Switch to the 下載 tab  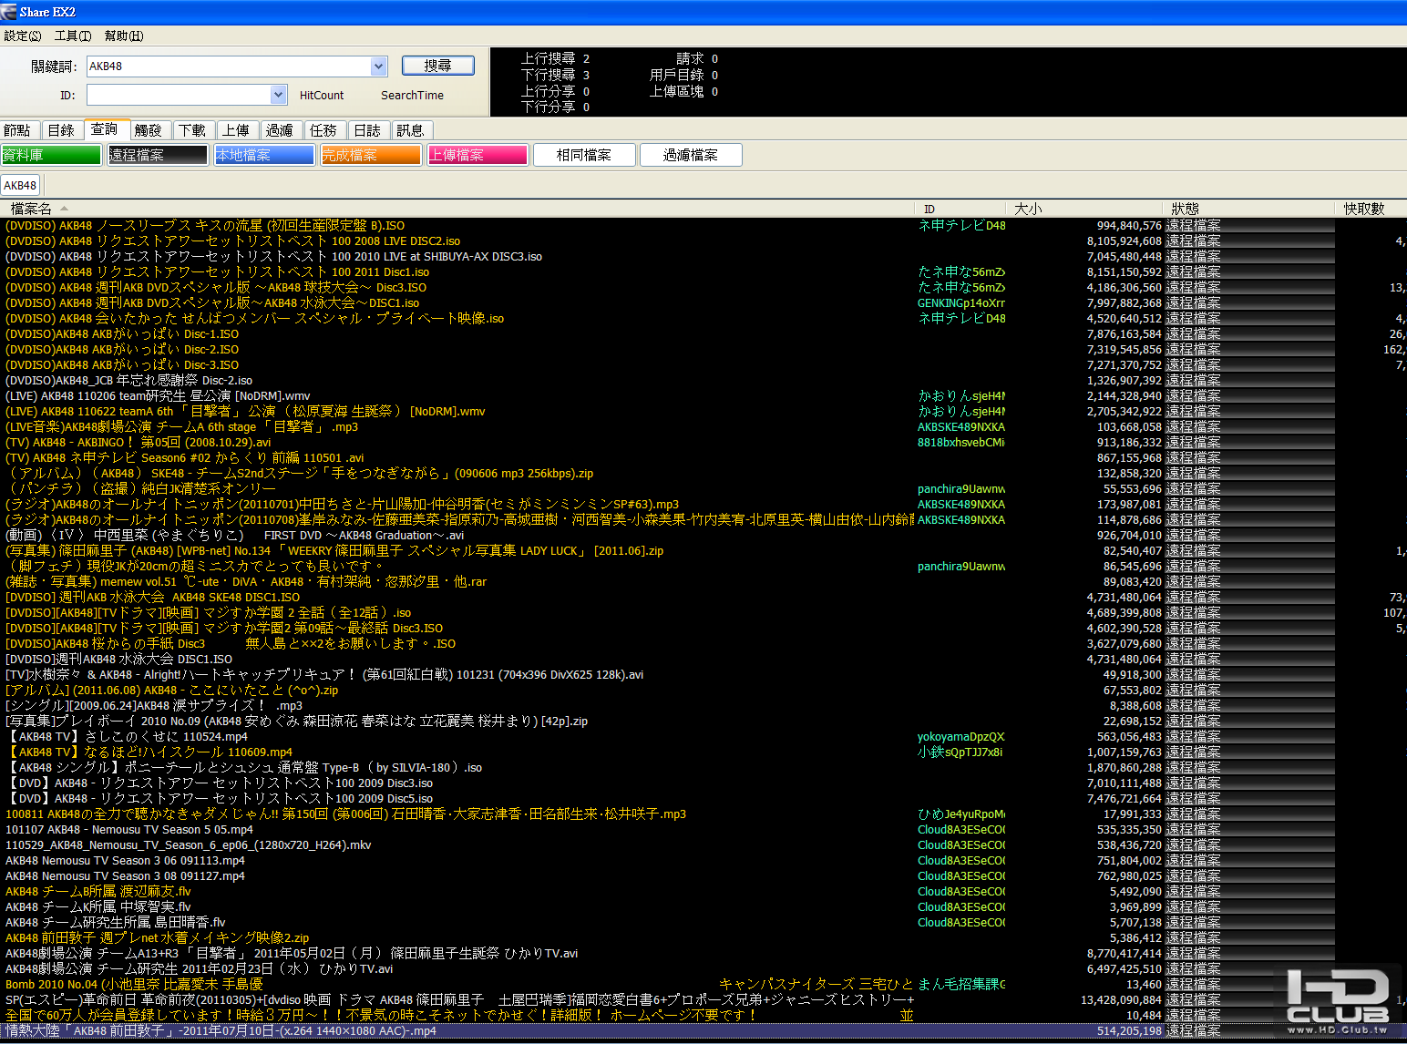(192, 130)
